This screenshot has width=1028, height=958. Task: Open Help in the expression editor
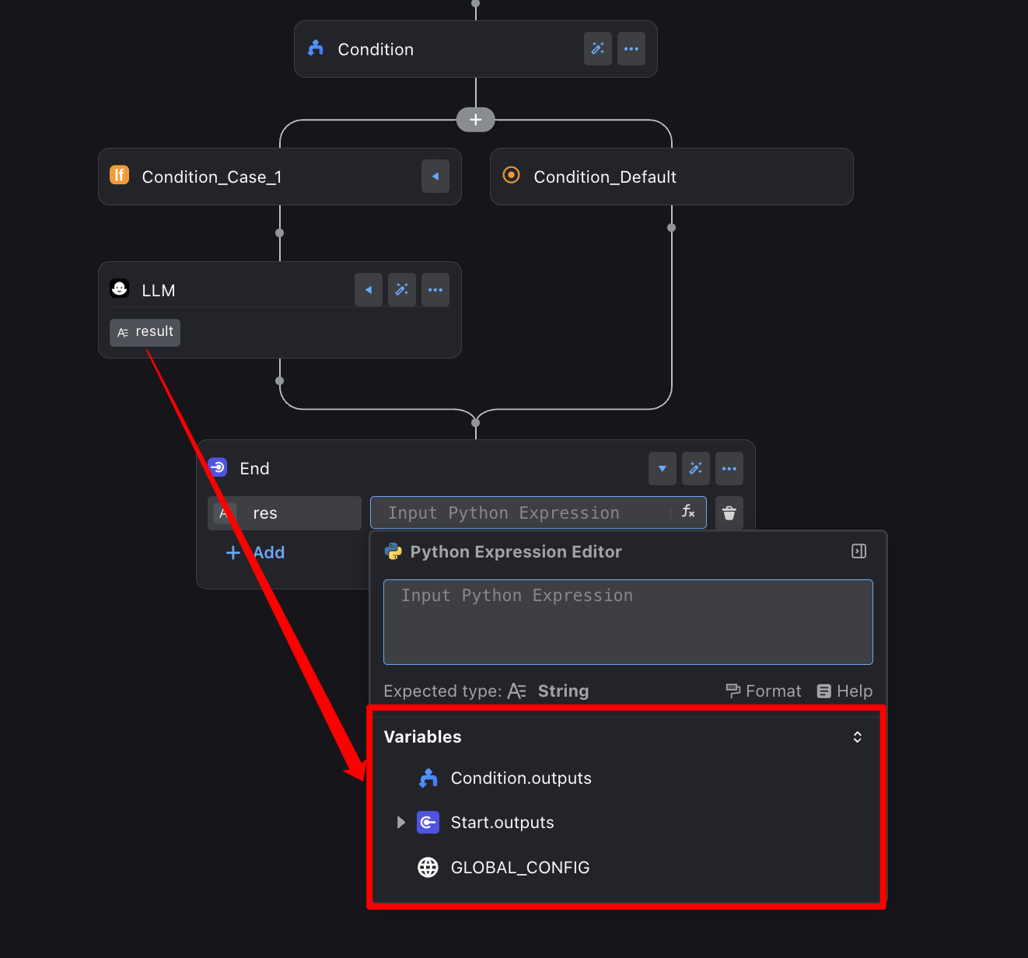[844, 691]
